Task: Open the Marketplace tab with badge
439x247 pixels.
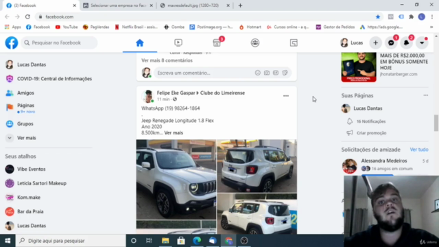Action: [x=217, y=43]
